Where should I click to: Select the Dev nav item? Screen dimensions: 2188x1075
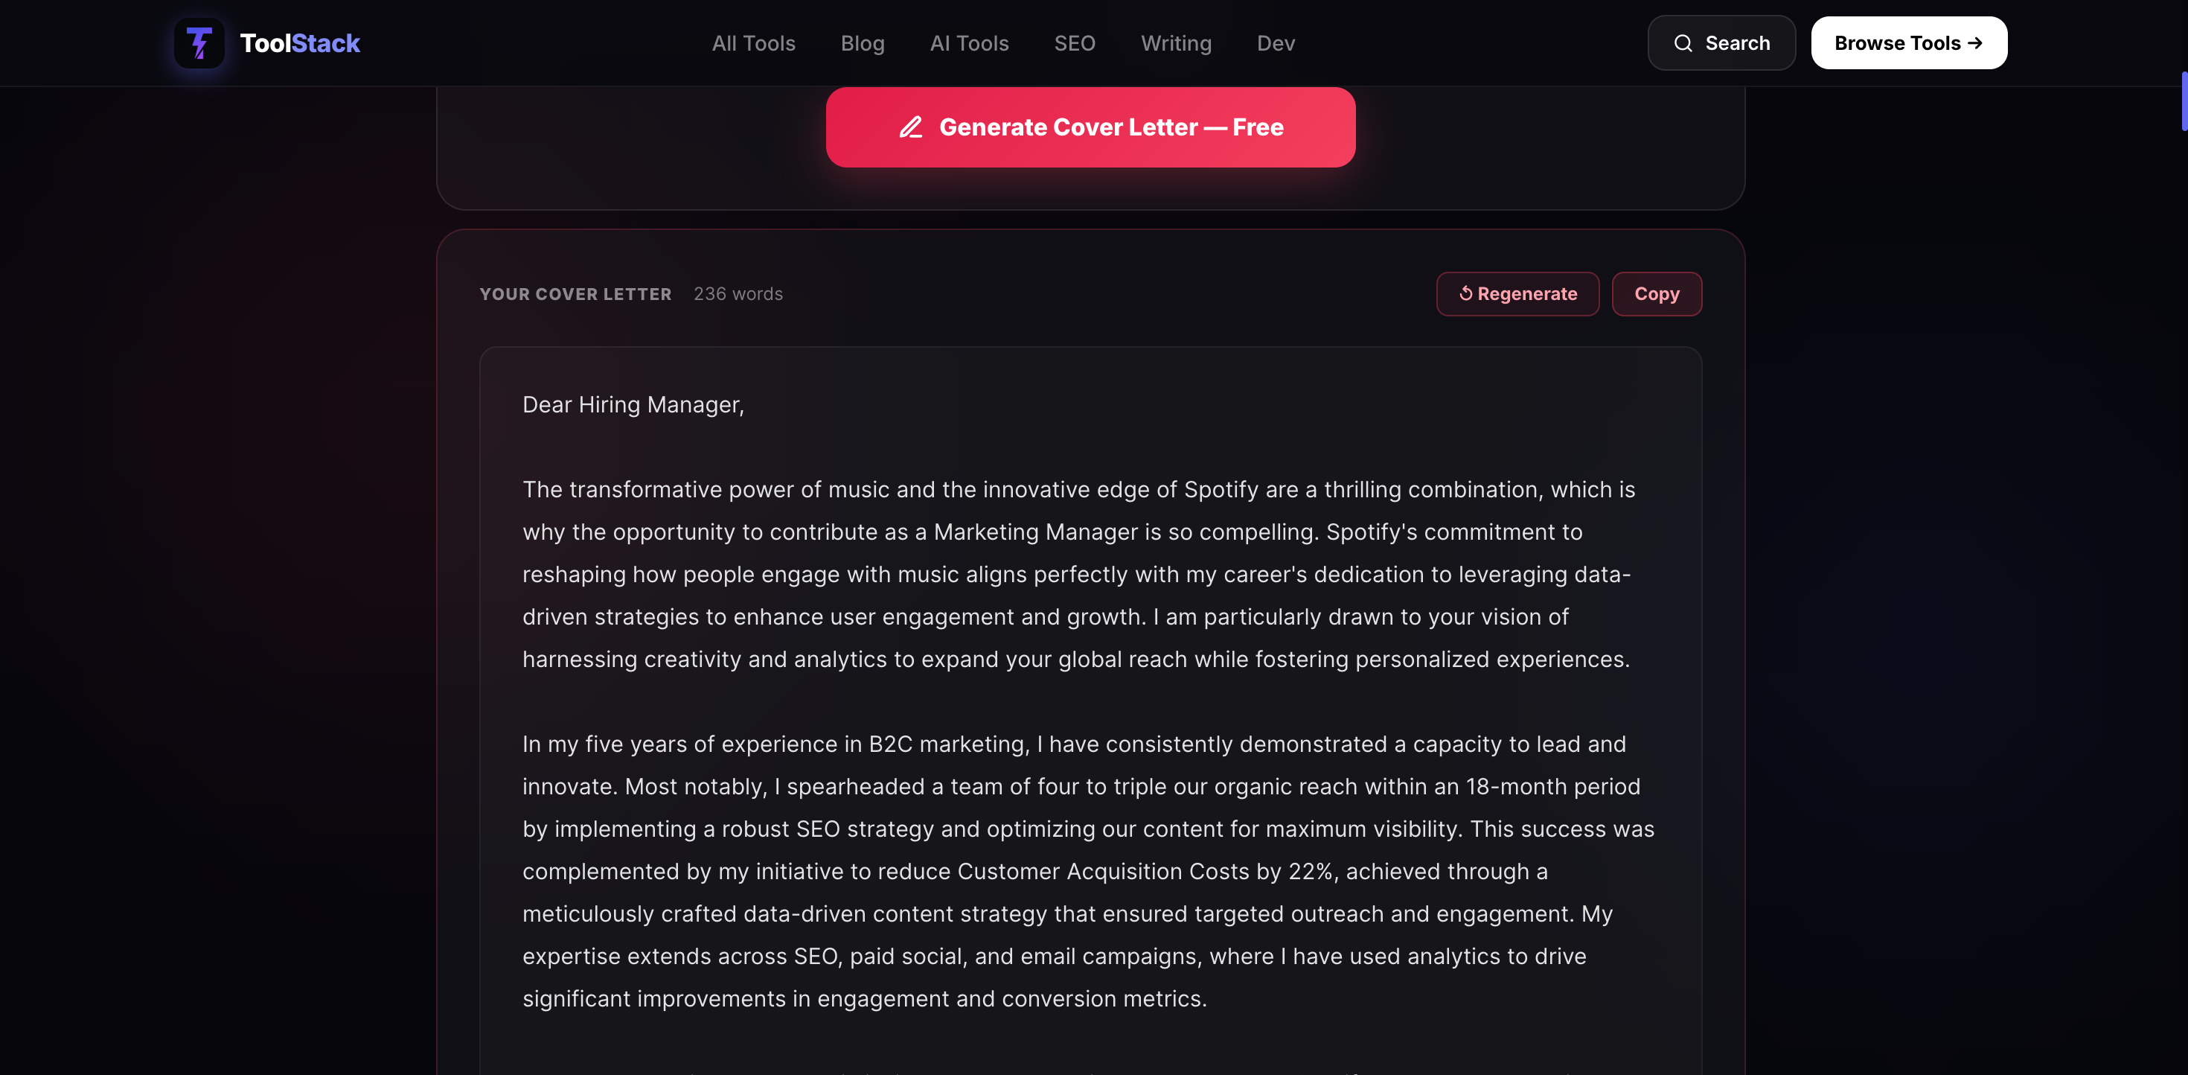(x=1276, y=43)
